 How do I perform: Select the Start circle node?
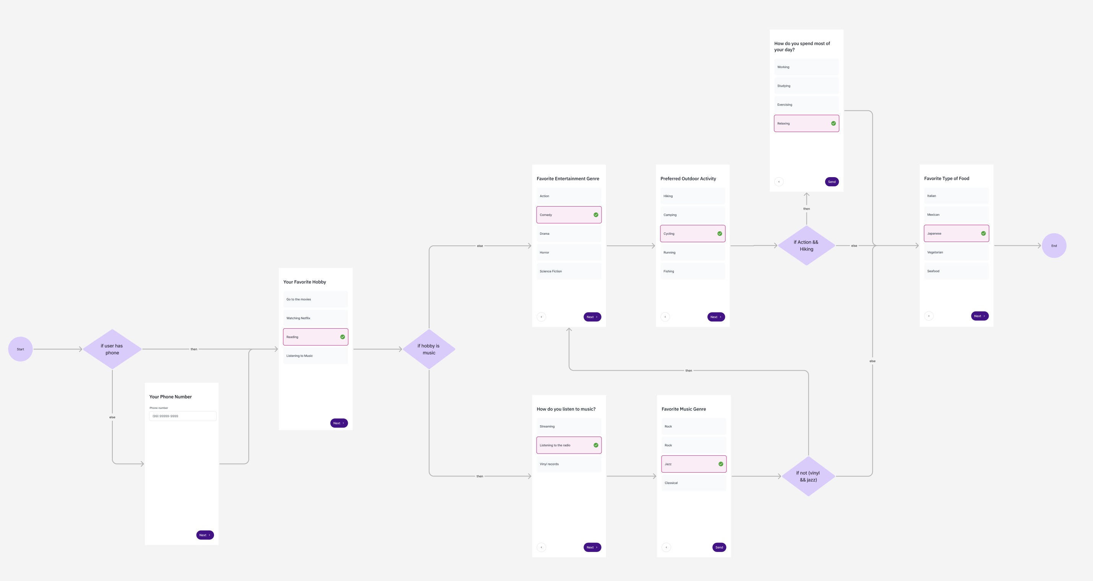point(20,349)
